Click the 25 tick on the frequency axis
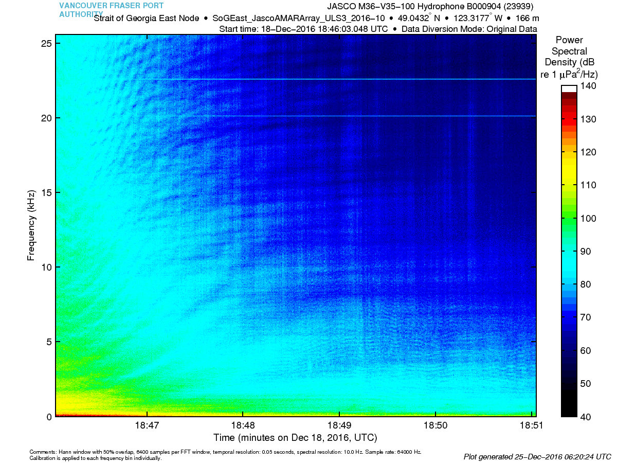Screen dimensions: 617x463 click(46, 44)
